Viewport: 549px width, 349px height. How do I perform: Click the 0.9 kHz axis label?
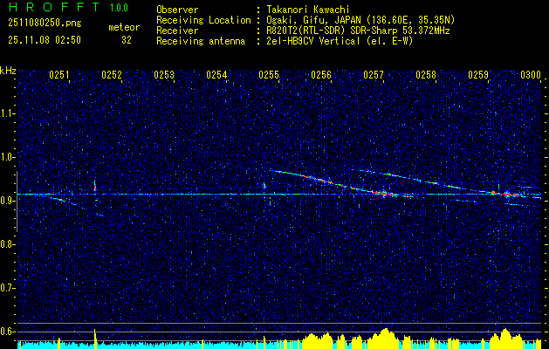(8, 201)
